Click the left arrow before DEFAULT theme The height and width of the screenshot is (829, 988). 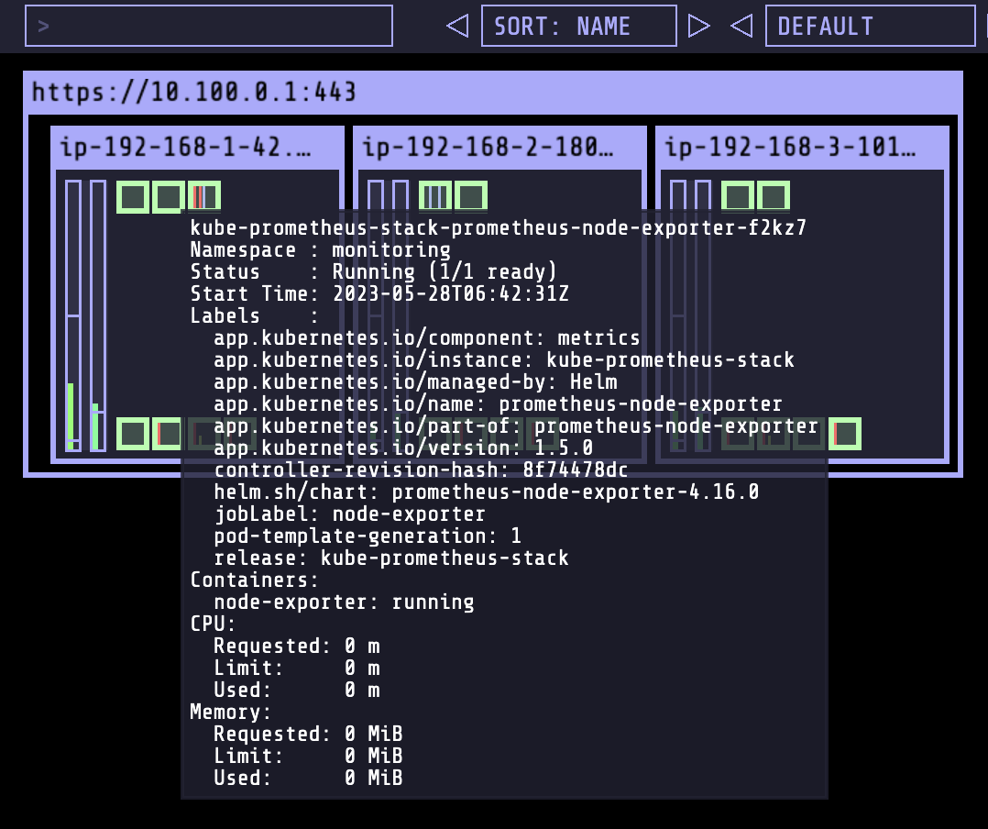741,26
